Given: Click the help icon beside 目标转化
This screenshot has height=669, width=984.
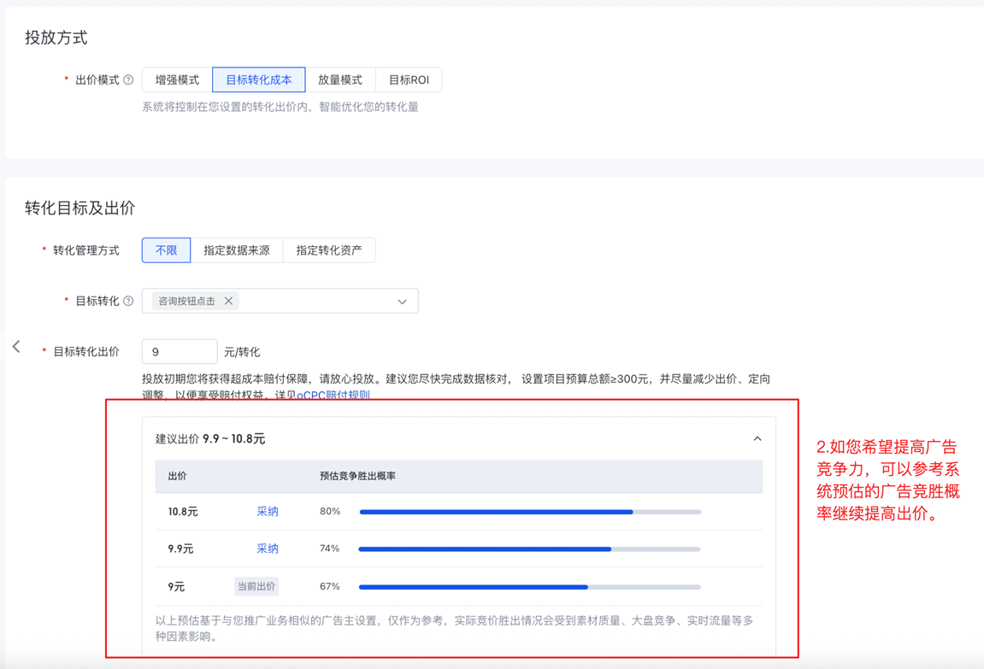Looking at the screenshot, I should click(x=128, y=301).
